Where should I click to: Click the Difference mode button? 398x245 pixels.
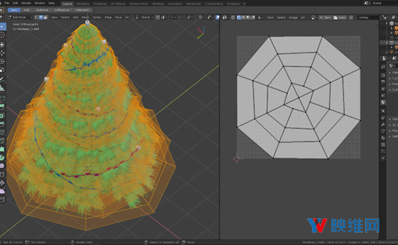[x=62, y=10]
